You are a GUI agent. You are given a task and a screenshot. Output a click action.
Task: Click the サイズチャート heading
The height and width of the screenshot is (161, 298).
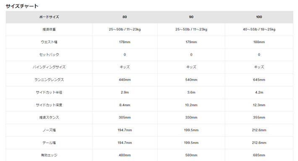click(x=22, y=6)
